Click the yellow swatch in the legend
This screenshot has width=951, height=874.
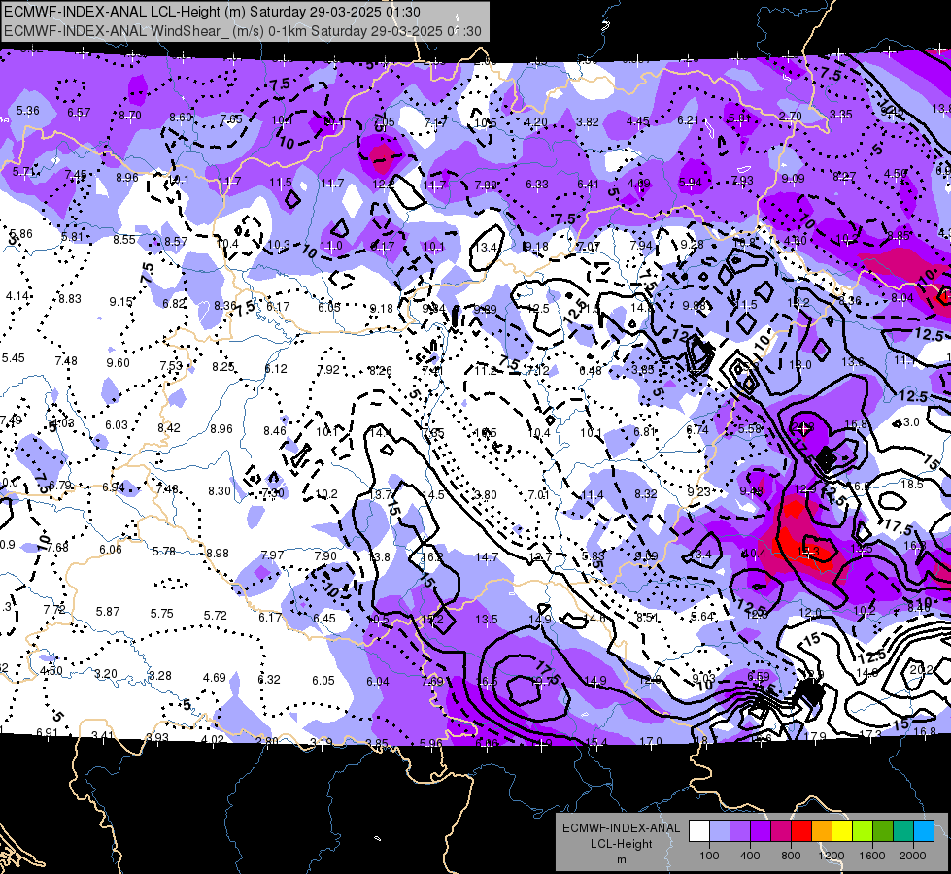[842, 831]
